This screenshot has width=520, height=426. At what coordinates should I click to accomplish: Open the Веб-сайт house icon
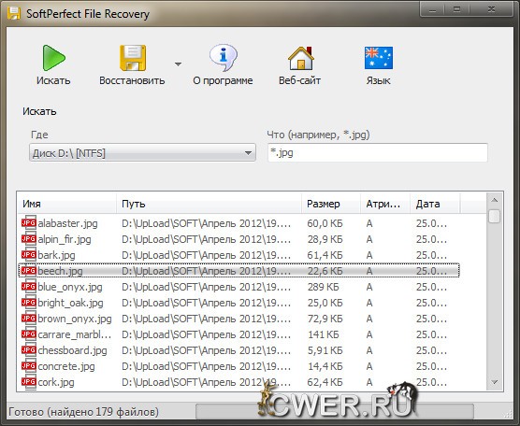(301, 58)
